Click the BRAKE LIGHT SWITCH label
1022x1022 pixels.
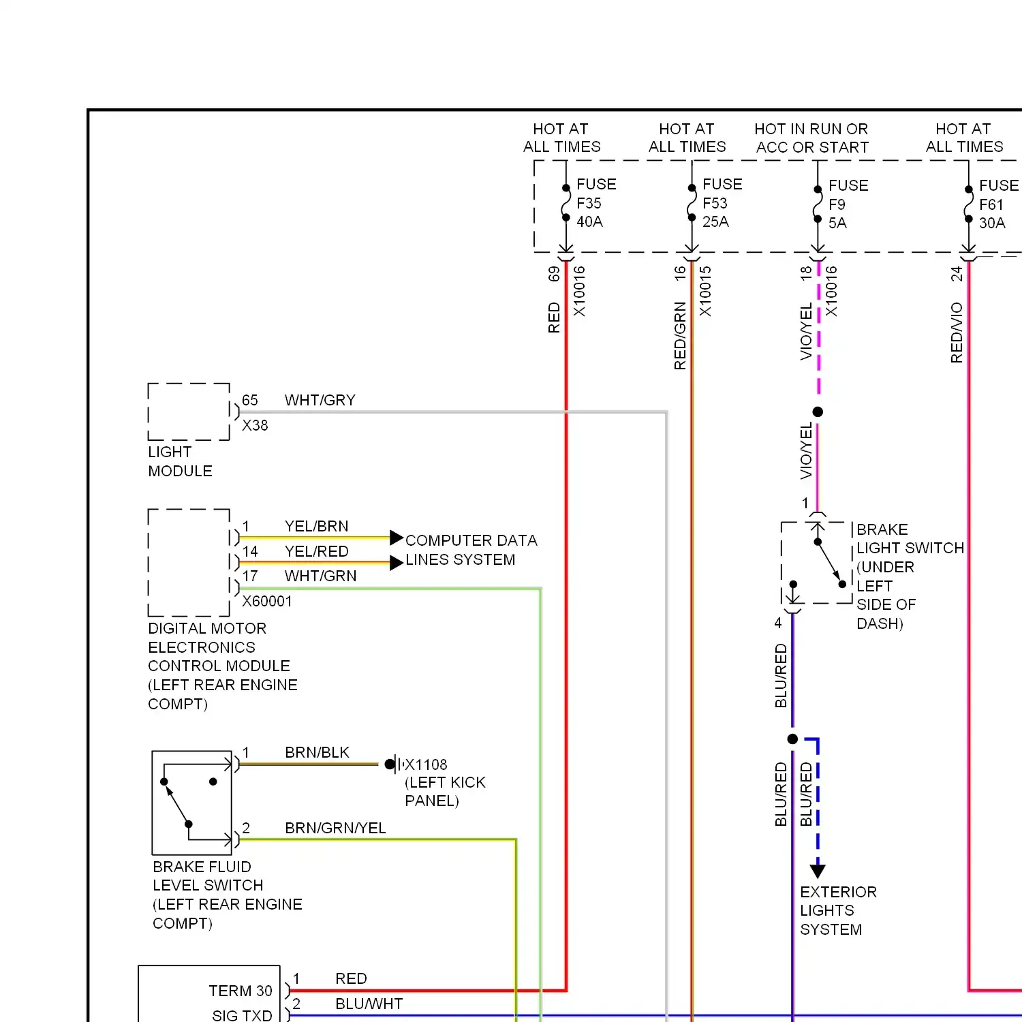[x=910, y=576]
